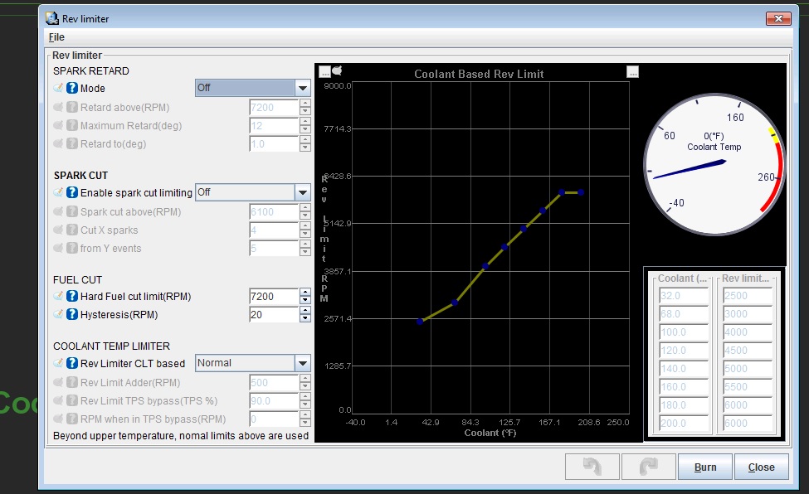Viewport: 809px width, 494px height.
Task: Show help for Hysteresis(RPM) setting
Action: coord(72,315)
